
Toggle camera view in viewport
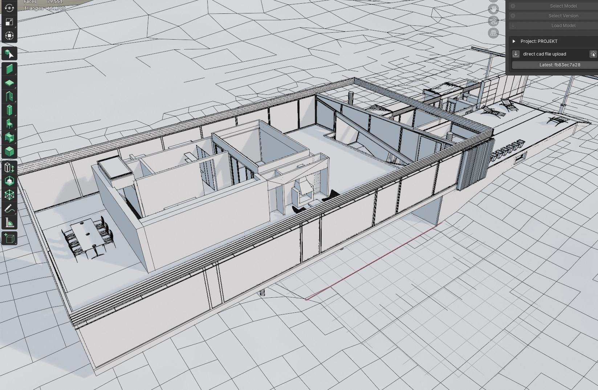point(493,21)
